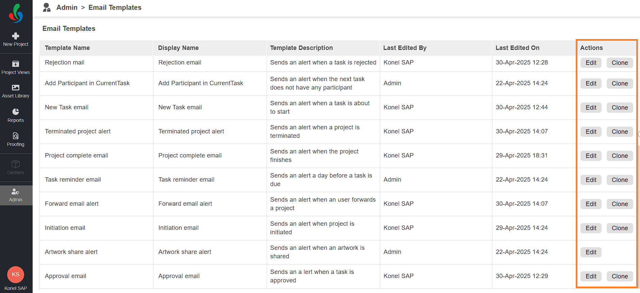Edit the Forward email alert template
Screen dimensions: 640x293
(591, 204)
